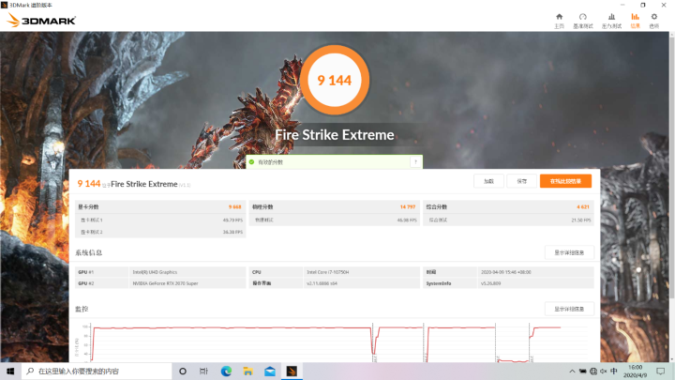Click the Save result button

point(522,181)
